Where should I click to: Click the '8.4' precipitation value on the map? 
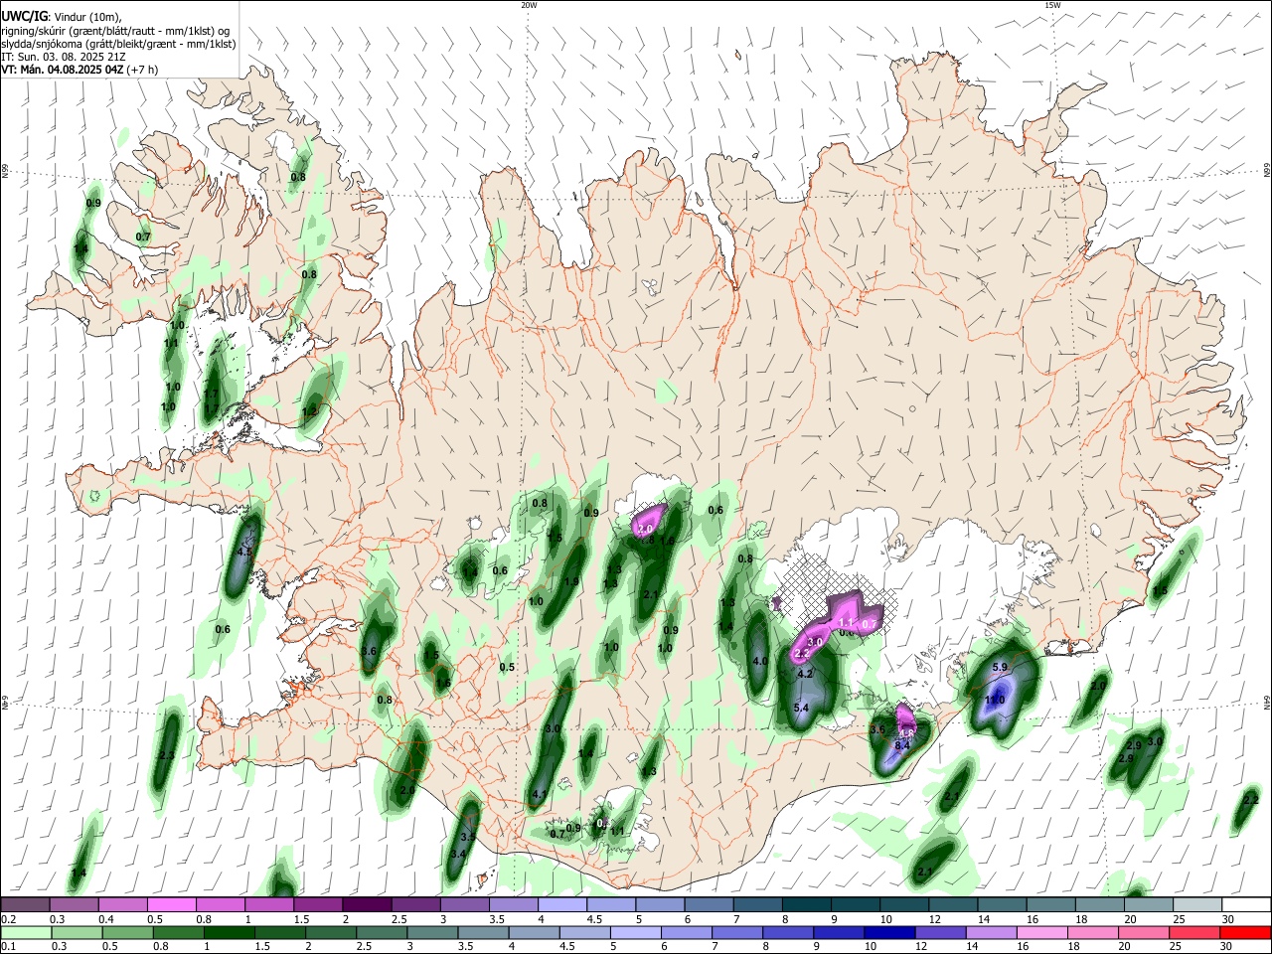902,745
